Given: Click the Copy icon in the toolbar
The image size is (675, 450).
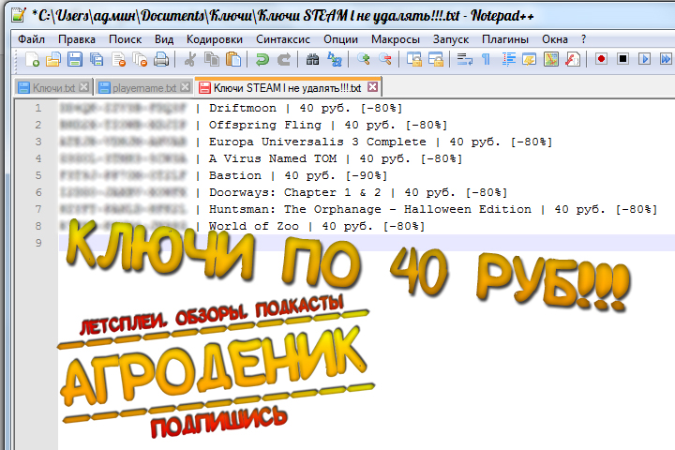Looking at the screenshot, I should [211, 59].
